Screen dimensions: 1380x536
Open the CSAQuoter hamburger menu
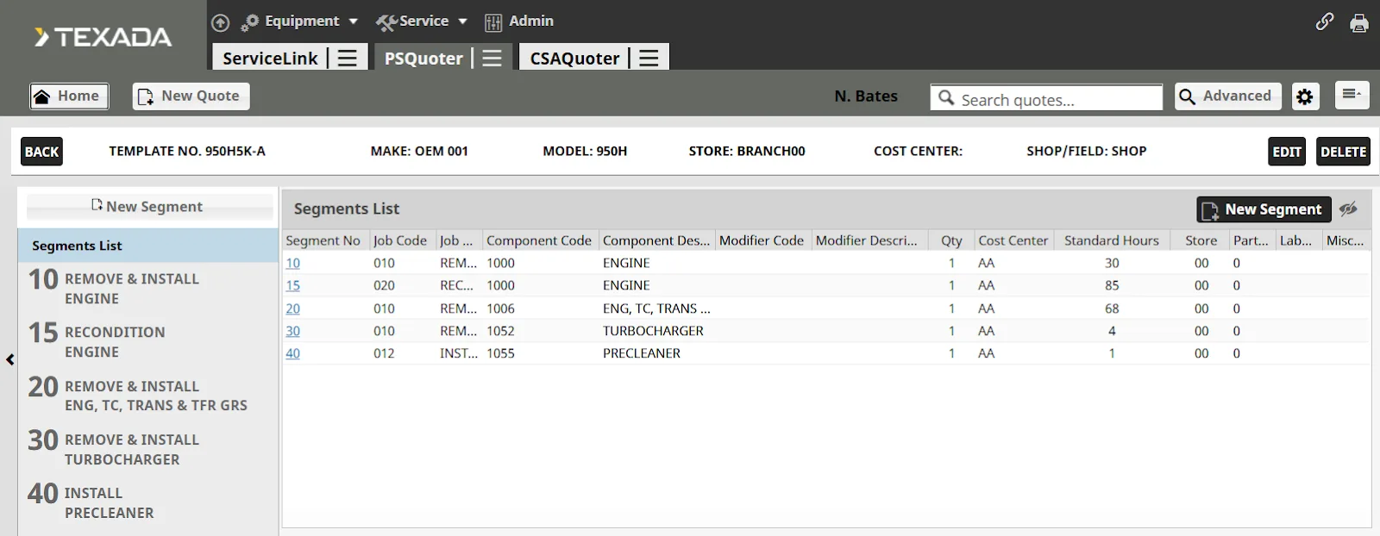coord(649,58)
